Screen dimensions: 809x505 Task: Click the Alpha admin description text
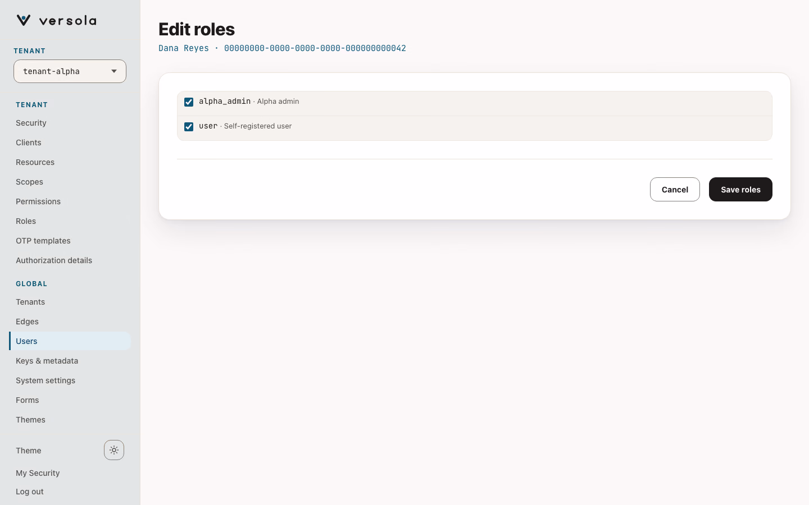[x=278, y=102]
